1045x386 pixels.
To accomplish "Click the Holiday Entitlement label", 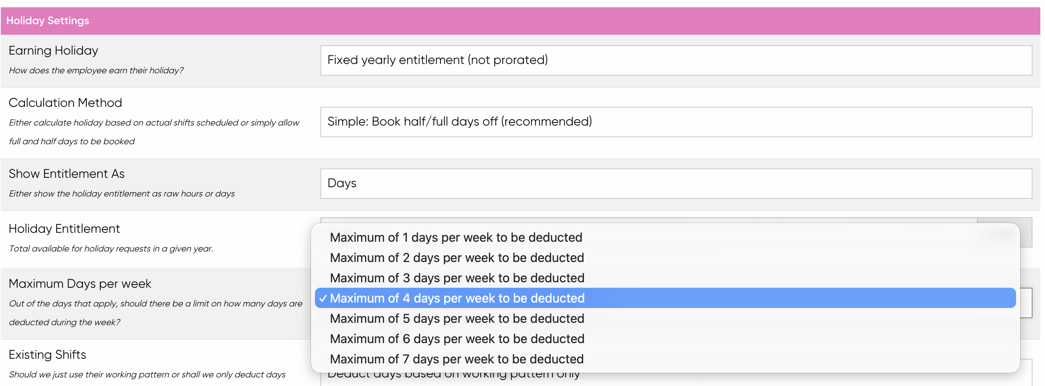I will coord(64,228).
